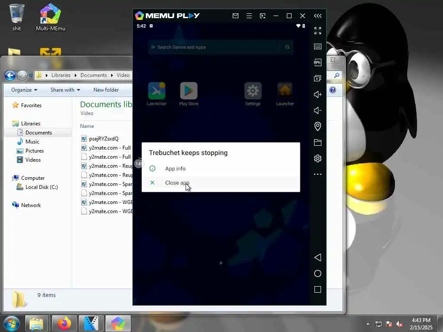
Task: Open MEmu shared folder icon
Action: point(318,142)
